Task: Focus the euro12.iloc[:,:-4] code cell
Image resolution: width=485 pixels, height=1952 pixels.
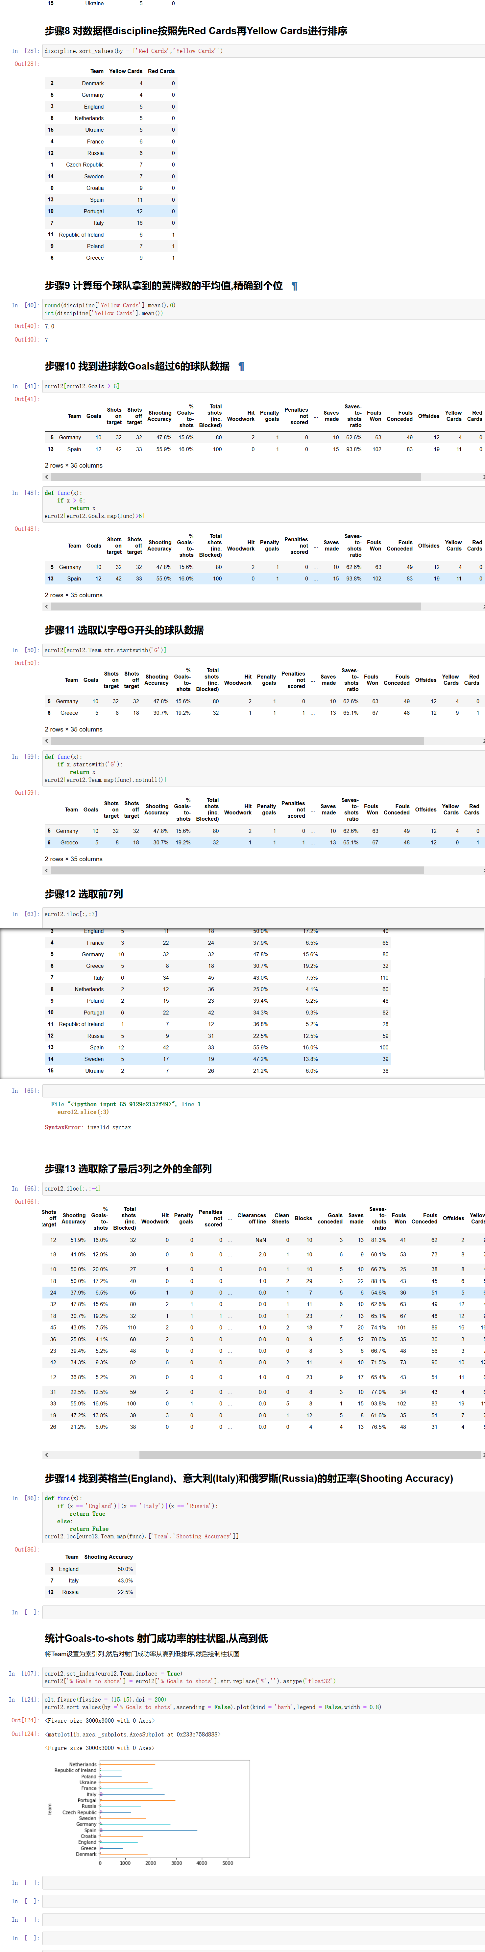Action: click(257, 1188)
